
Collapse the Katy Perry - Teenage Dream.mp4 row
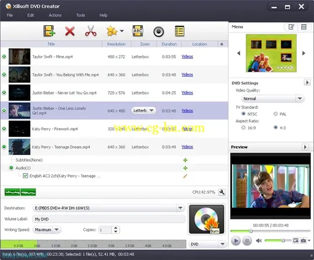point(4,147)
